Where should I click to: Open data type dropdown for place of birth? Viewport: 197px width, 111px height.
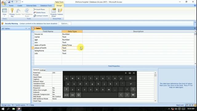pyautogui.click(x=81, y=48)
